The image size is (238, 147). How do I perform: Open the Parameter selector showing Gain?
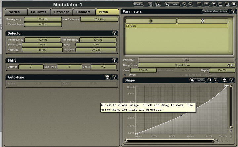186,60
